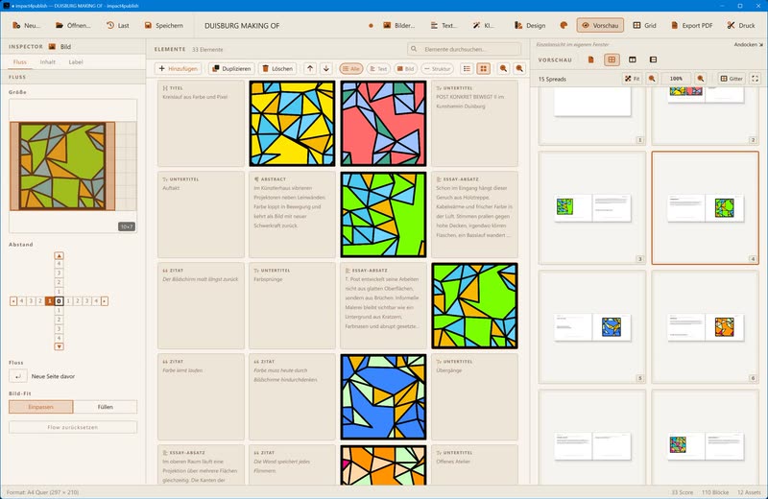The height and width of the screenshot is (499, 768).
Task: Filter elements by Alle
Action: click(351, 68)
